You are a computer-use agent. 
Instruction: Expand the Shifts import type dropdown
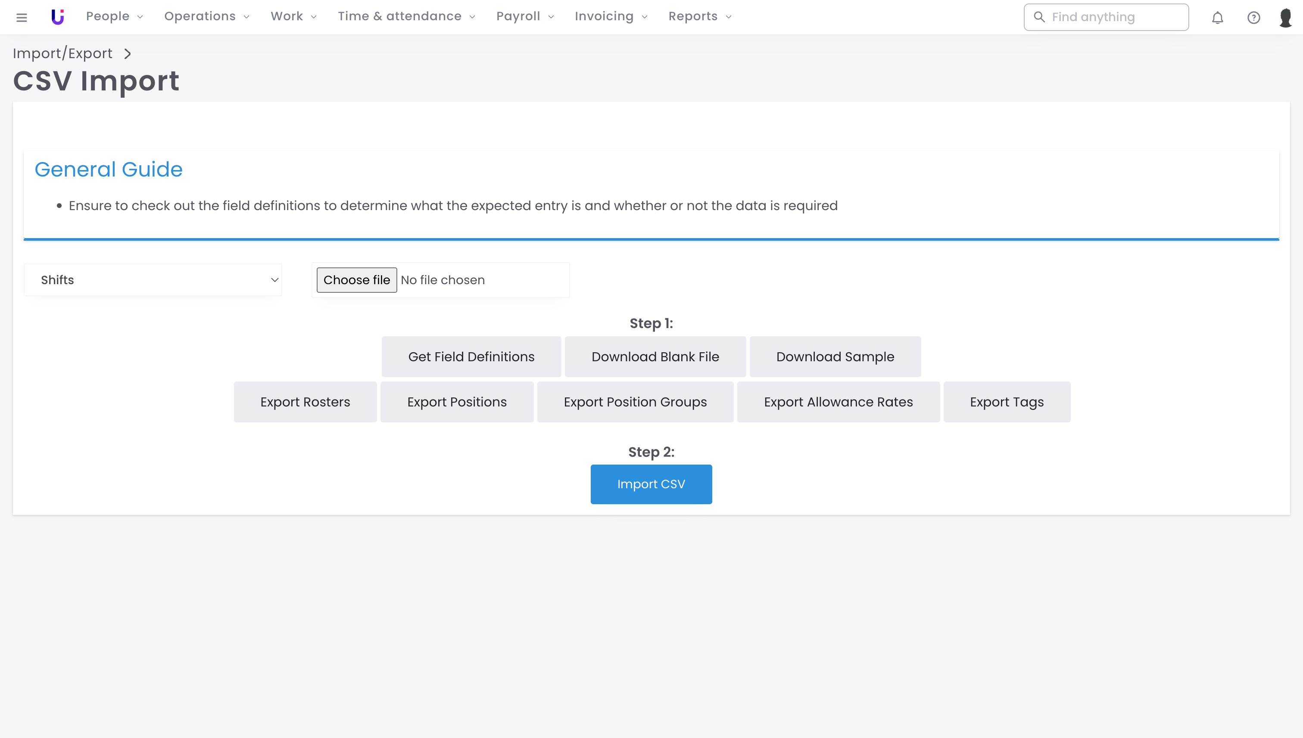pyautogui.click(x=153, y=280)
